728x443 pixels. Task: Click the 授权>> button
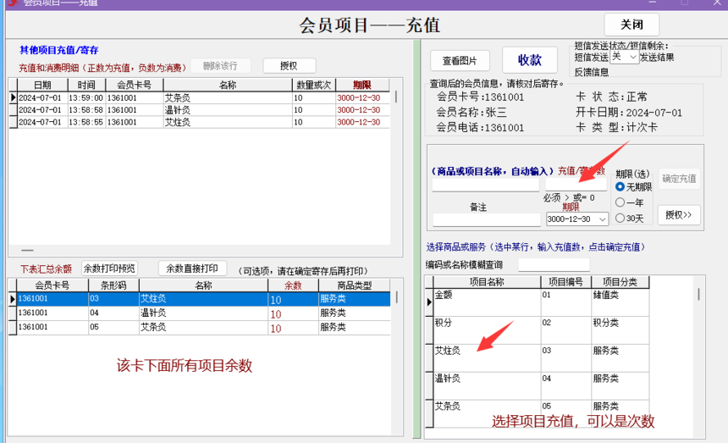click(679, 215)
